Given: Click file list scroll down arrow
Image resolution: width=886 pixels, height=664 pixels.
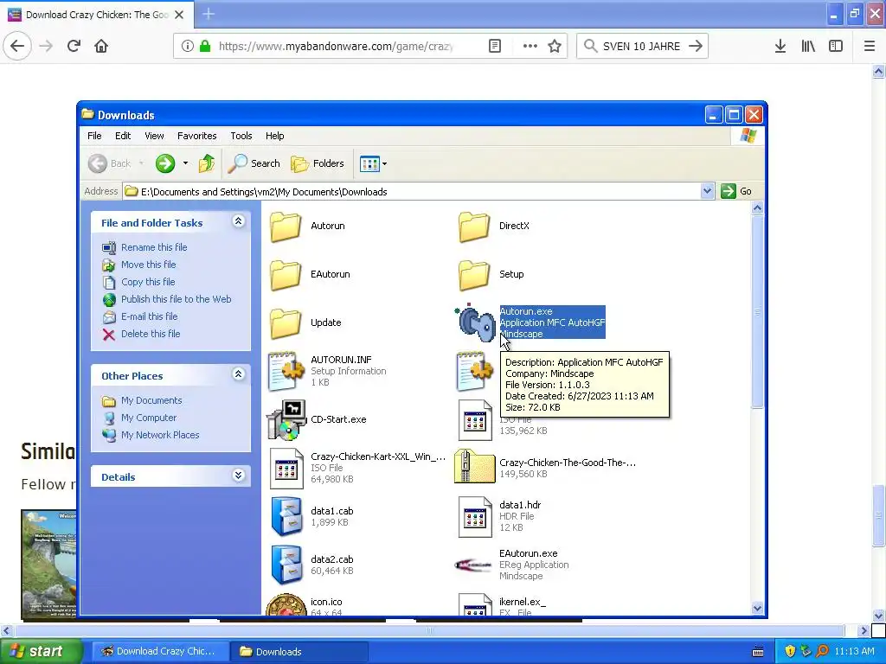Looking at the screenshot, I should tap(757, 608).
